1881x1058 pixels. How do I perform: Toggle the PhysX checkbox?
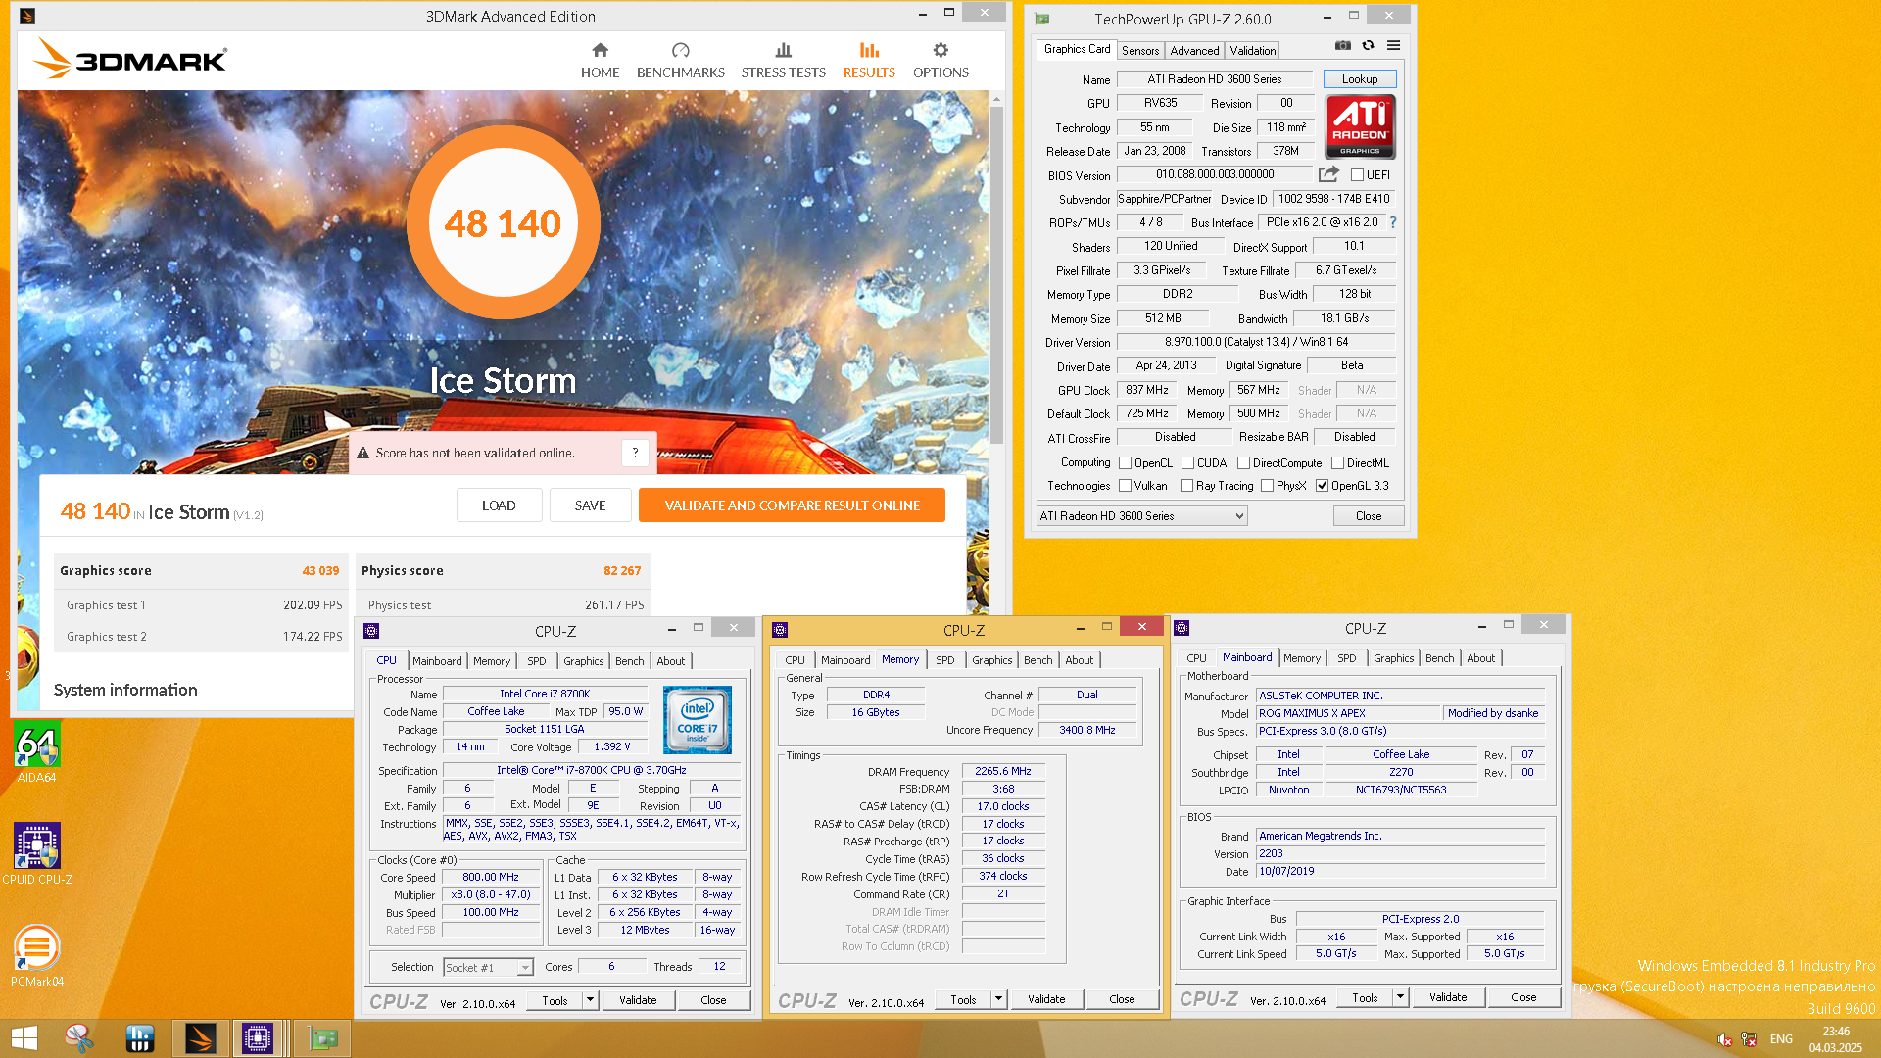click(x=1267, y=486)
